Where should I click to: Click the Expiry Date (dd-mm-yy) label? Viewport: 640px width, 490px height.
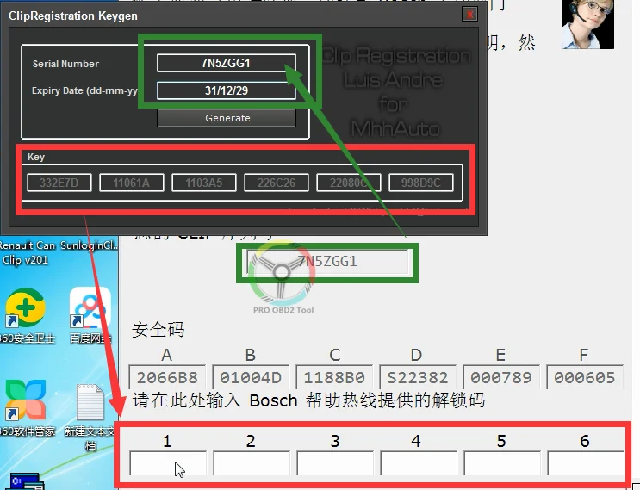tap(85, 90)
